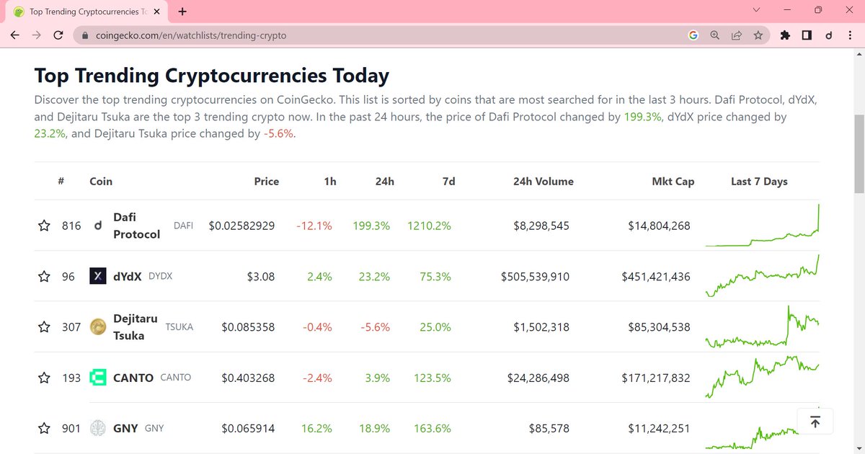Toggle the browser side panel icon

(x=807, y=35)
